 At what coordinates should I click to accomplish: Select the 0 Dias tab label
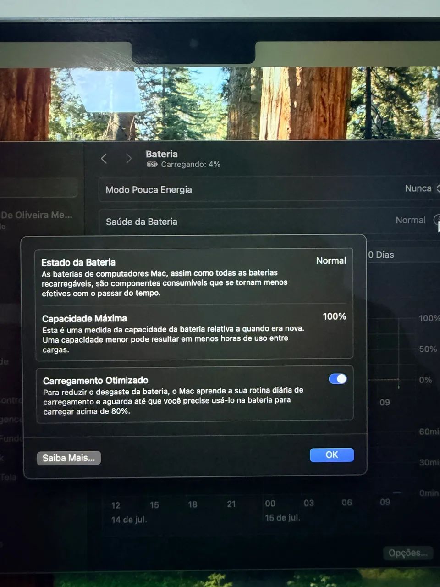(381, 255)
